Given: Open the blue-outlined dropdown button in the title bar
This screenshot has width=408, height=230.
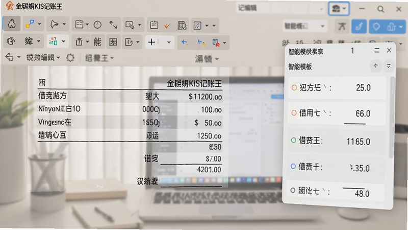Looking at the screenshot, I should [x=339, y=9].
